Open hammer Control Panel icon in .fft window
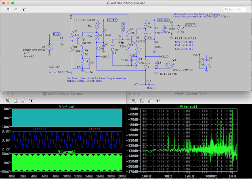Image resolution: width=252 pixels, height=179 pixels. point(157,101)
